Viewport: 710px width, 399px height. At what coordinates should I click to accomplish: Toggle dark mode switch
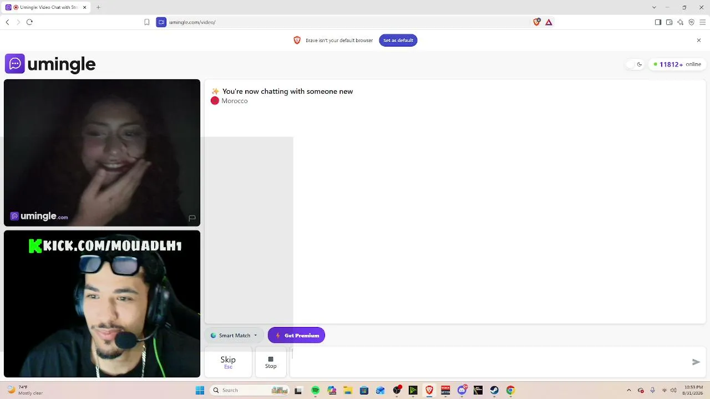(635, 64)
